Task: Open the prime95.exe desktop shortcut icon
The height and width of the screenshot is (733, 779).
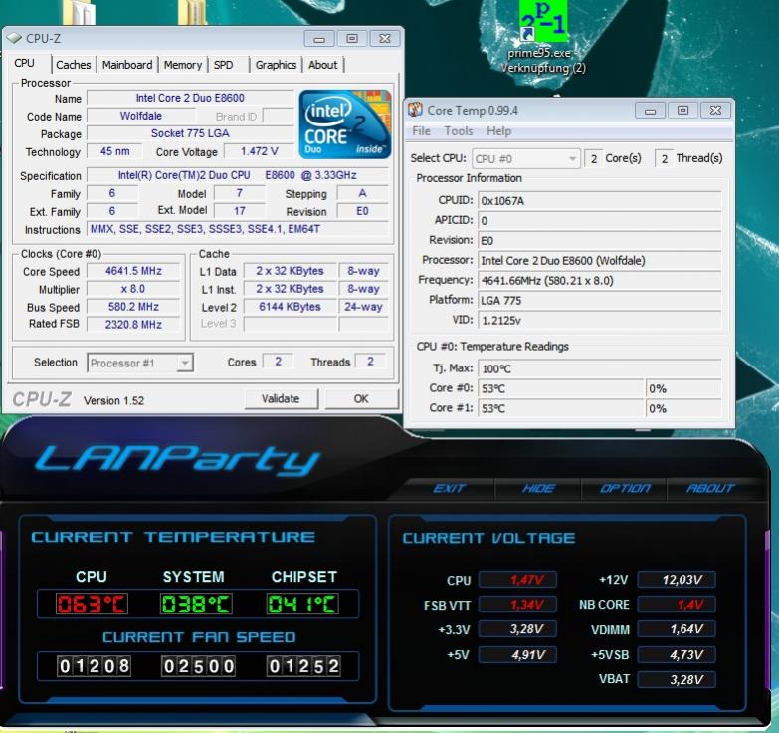Action: coord(543,21)
